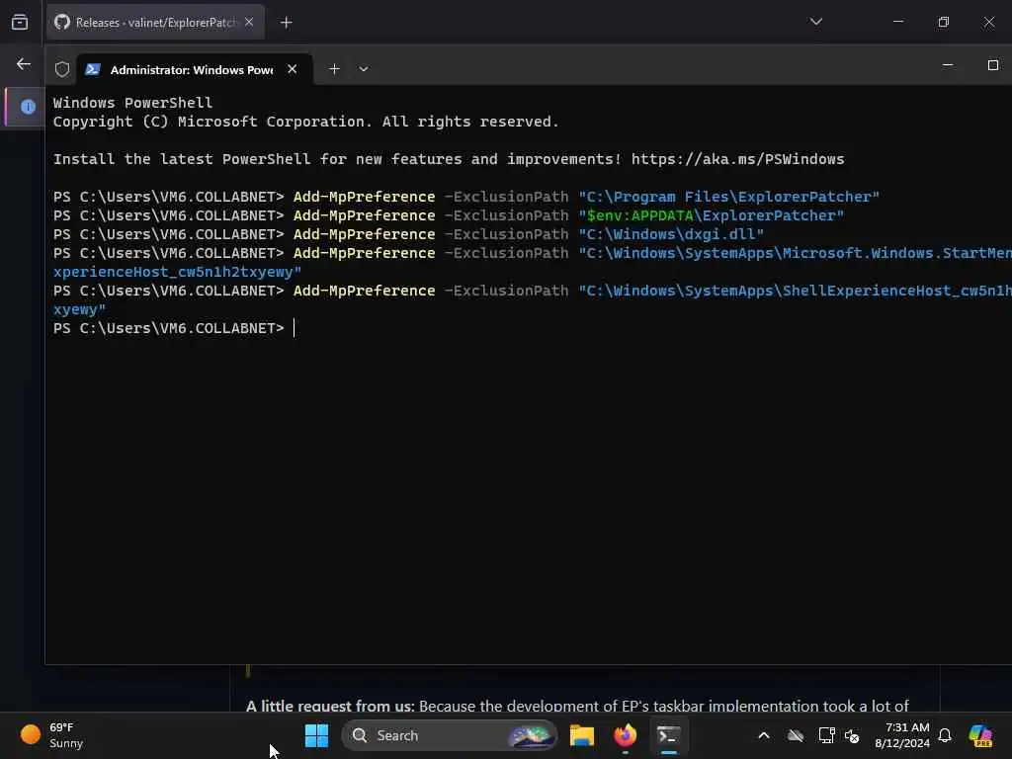Click the blue info icon in the sidebar

[x=28, y=107]
